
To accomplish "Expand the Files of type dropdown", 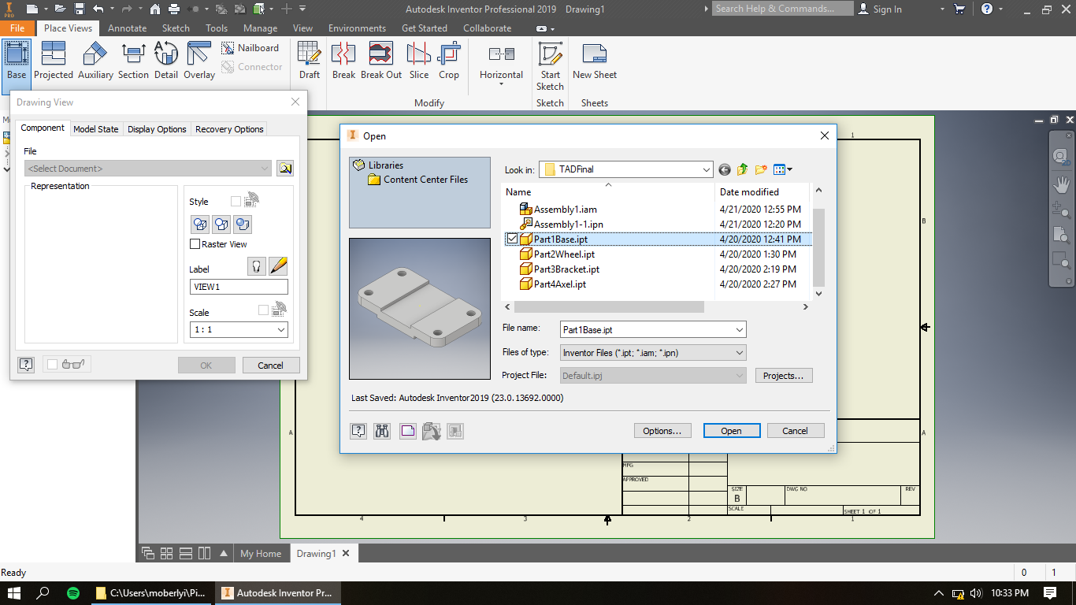I will (x=739, y=353).
